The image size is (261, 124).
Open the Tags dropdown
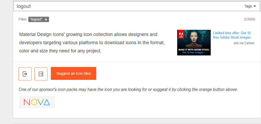pos(250,6)
